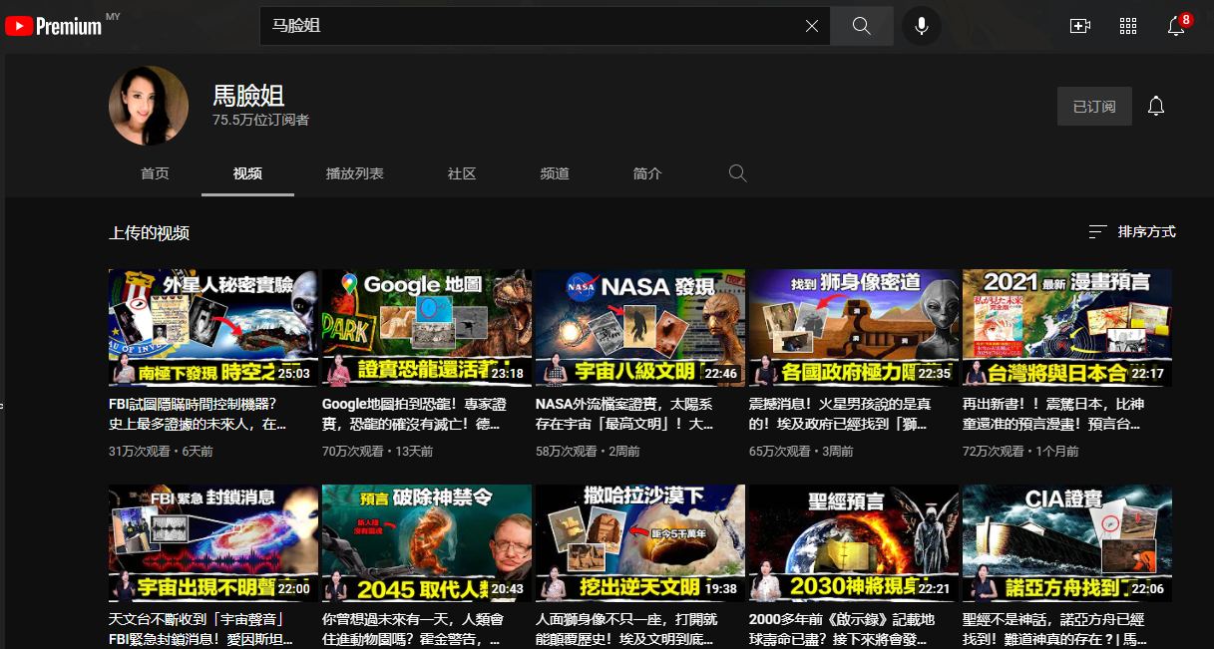Click the YouTube Premium logo
Viewport: 1214px width, 649px height.
click(x=54, y=26)
